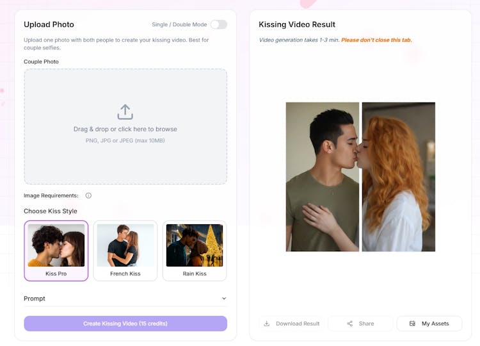The image size is (480, 346).
Task: Click the share icon in Share button
Action: point(349,324)
